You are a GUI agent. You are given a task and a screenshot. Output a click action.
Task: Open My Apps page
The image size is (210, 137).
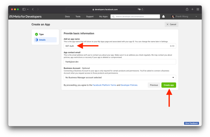(103, 17)
